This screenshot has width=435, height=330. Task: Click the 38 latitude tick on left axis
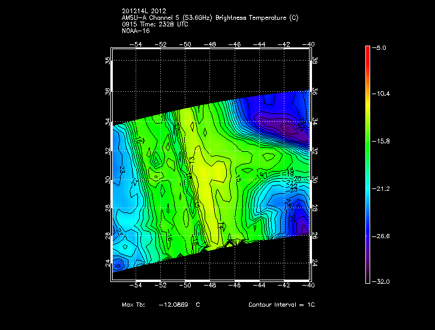click(x=107, y=61)
